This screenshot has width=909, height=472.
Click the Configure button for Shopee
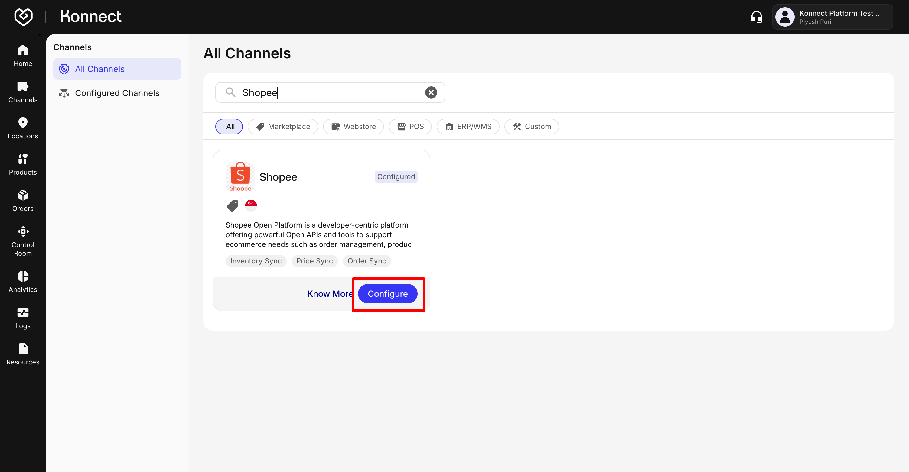[387, 294]
